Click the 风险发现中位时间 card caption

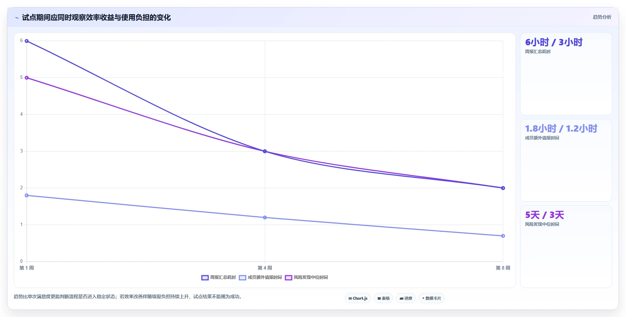point(542,224)
